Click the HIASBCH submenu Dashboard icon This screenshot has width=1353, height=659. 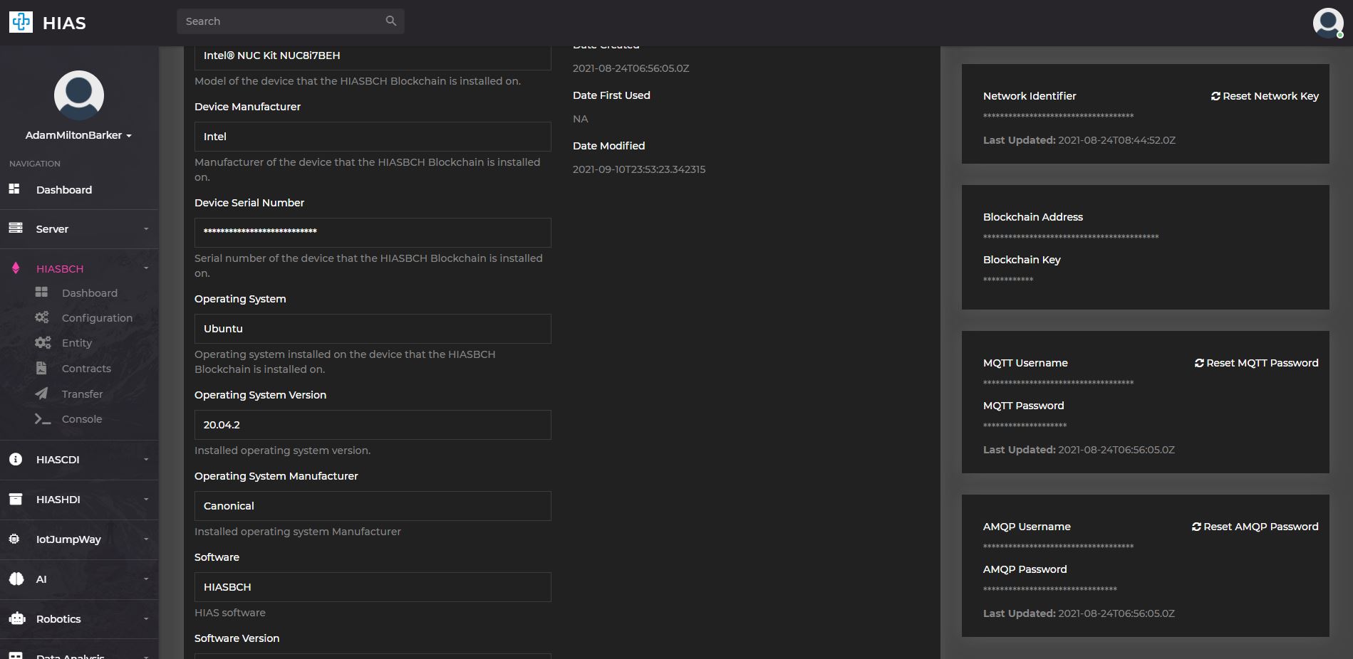click(x=41, y=292)
